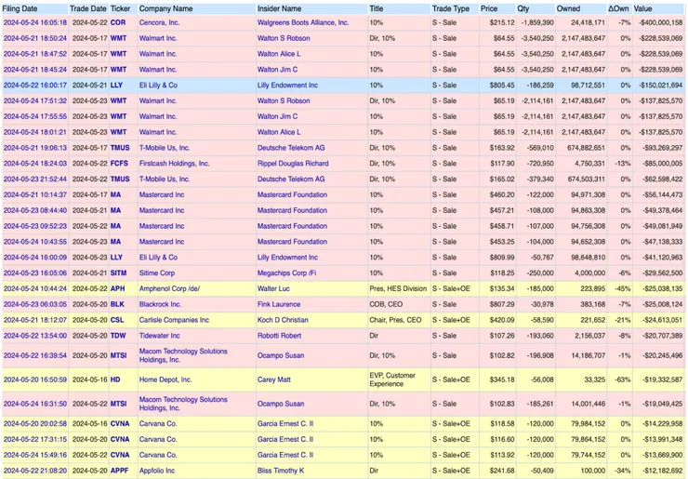Open the filing dated 2024-05-24 16:00:09
The image size is (688, 479).
pos(35,258)
